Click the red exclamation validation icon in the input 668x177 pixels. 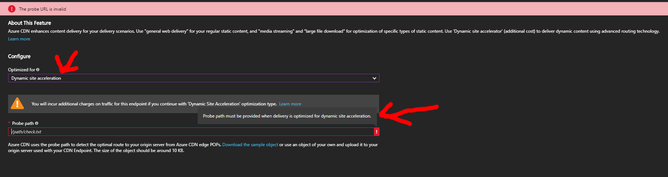tap(377, 132)
